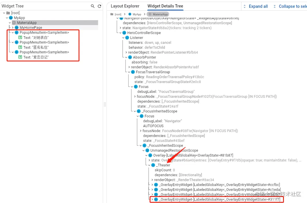Collapse the [root] node in Widget Tree
This screenshot has width=307, height=203.
pyautogui.click(x=4, y=13)
